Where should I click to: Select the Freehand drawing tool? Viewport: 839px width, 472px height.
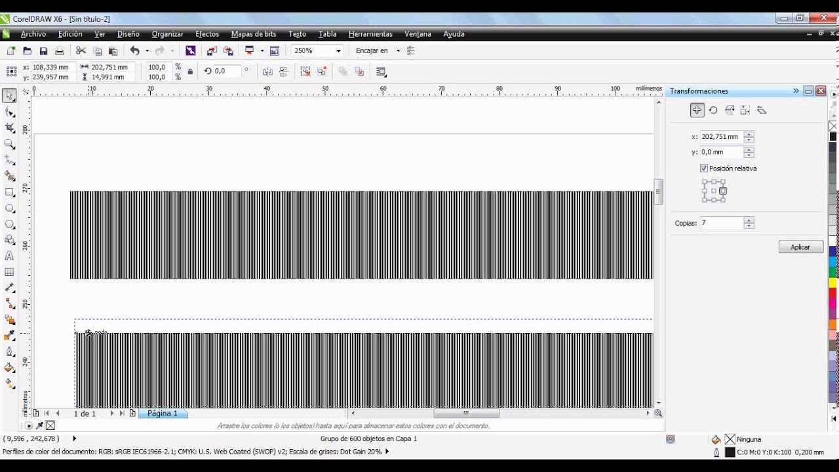coord(9,160)
